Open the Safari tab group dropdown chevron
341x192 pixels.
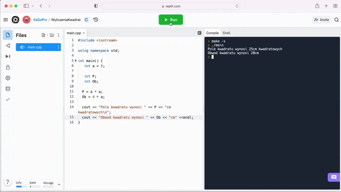(x=33, y=6)
